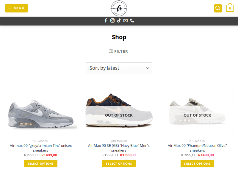Click the site logo in header
Screen dimensions: 238x178
(x=119, y=8)
